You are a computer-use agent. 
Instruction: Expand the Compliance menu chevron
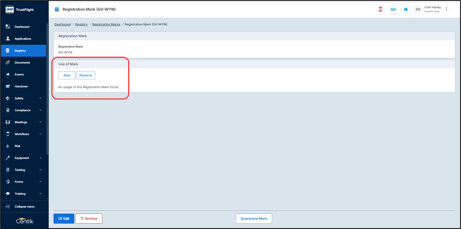40,111
